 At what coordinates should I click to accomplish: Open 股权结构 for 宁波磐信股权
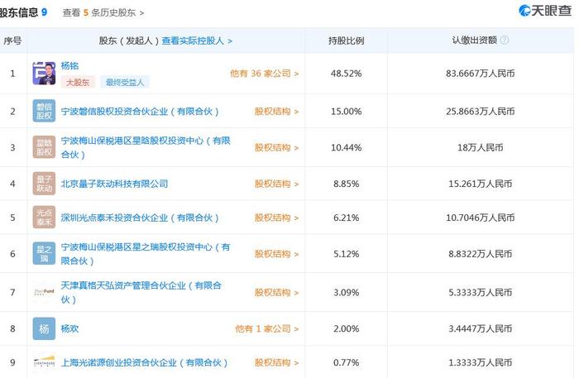click(x=276, y=112)
